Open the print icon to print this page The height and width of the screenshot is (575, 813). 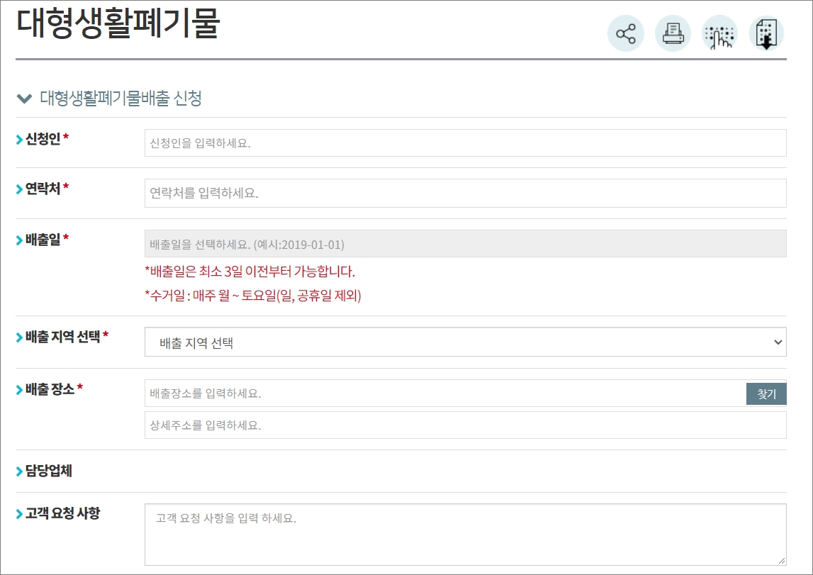(672, 32)
